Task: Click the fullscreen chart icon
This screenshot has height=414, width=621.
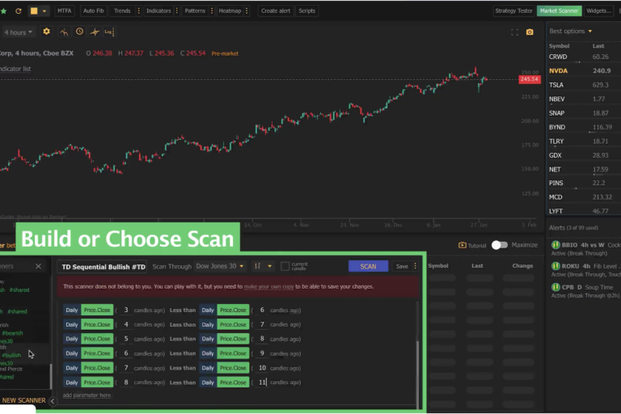Action: point(514,32)
